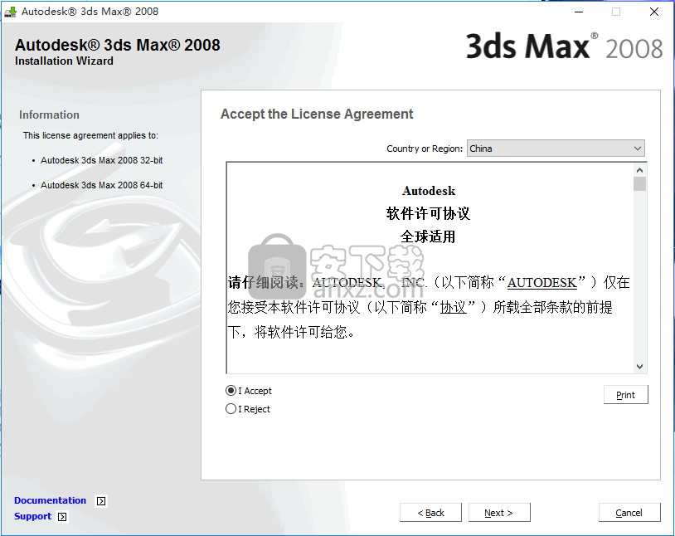Open the arrow icon next to Support

tap(62, 517)
